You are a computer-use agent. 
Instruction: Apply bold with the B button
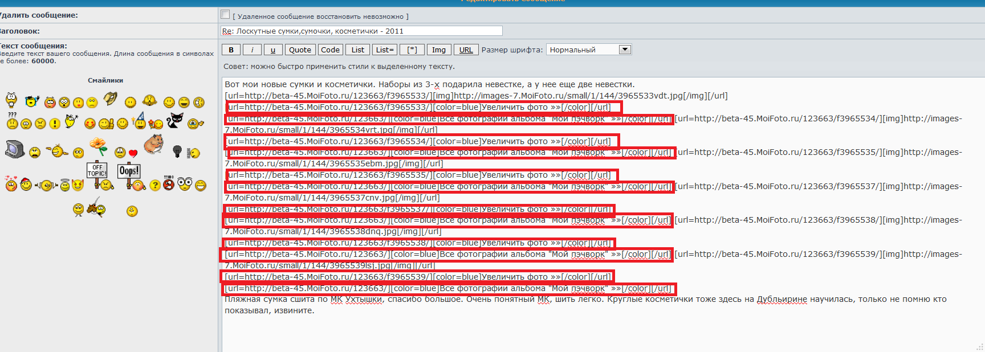231,50
